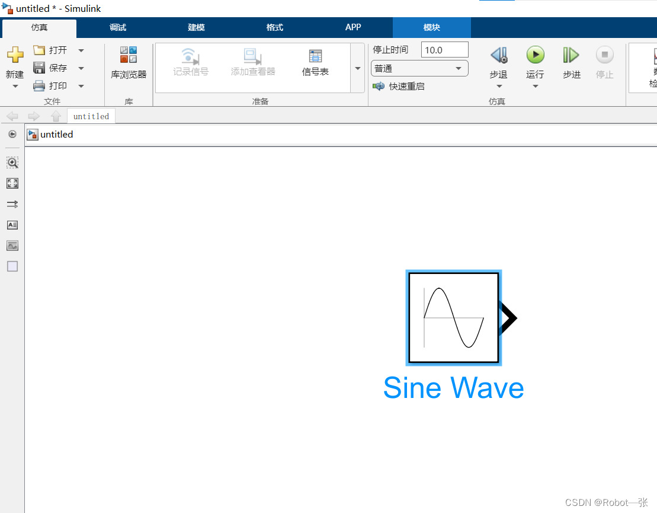
Task: Click the 停止 stop icon
Action: [x=605, y=55]
